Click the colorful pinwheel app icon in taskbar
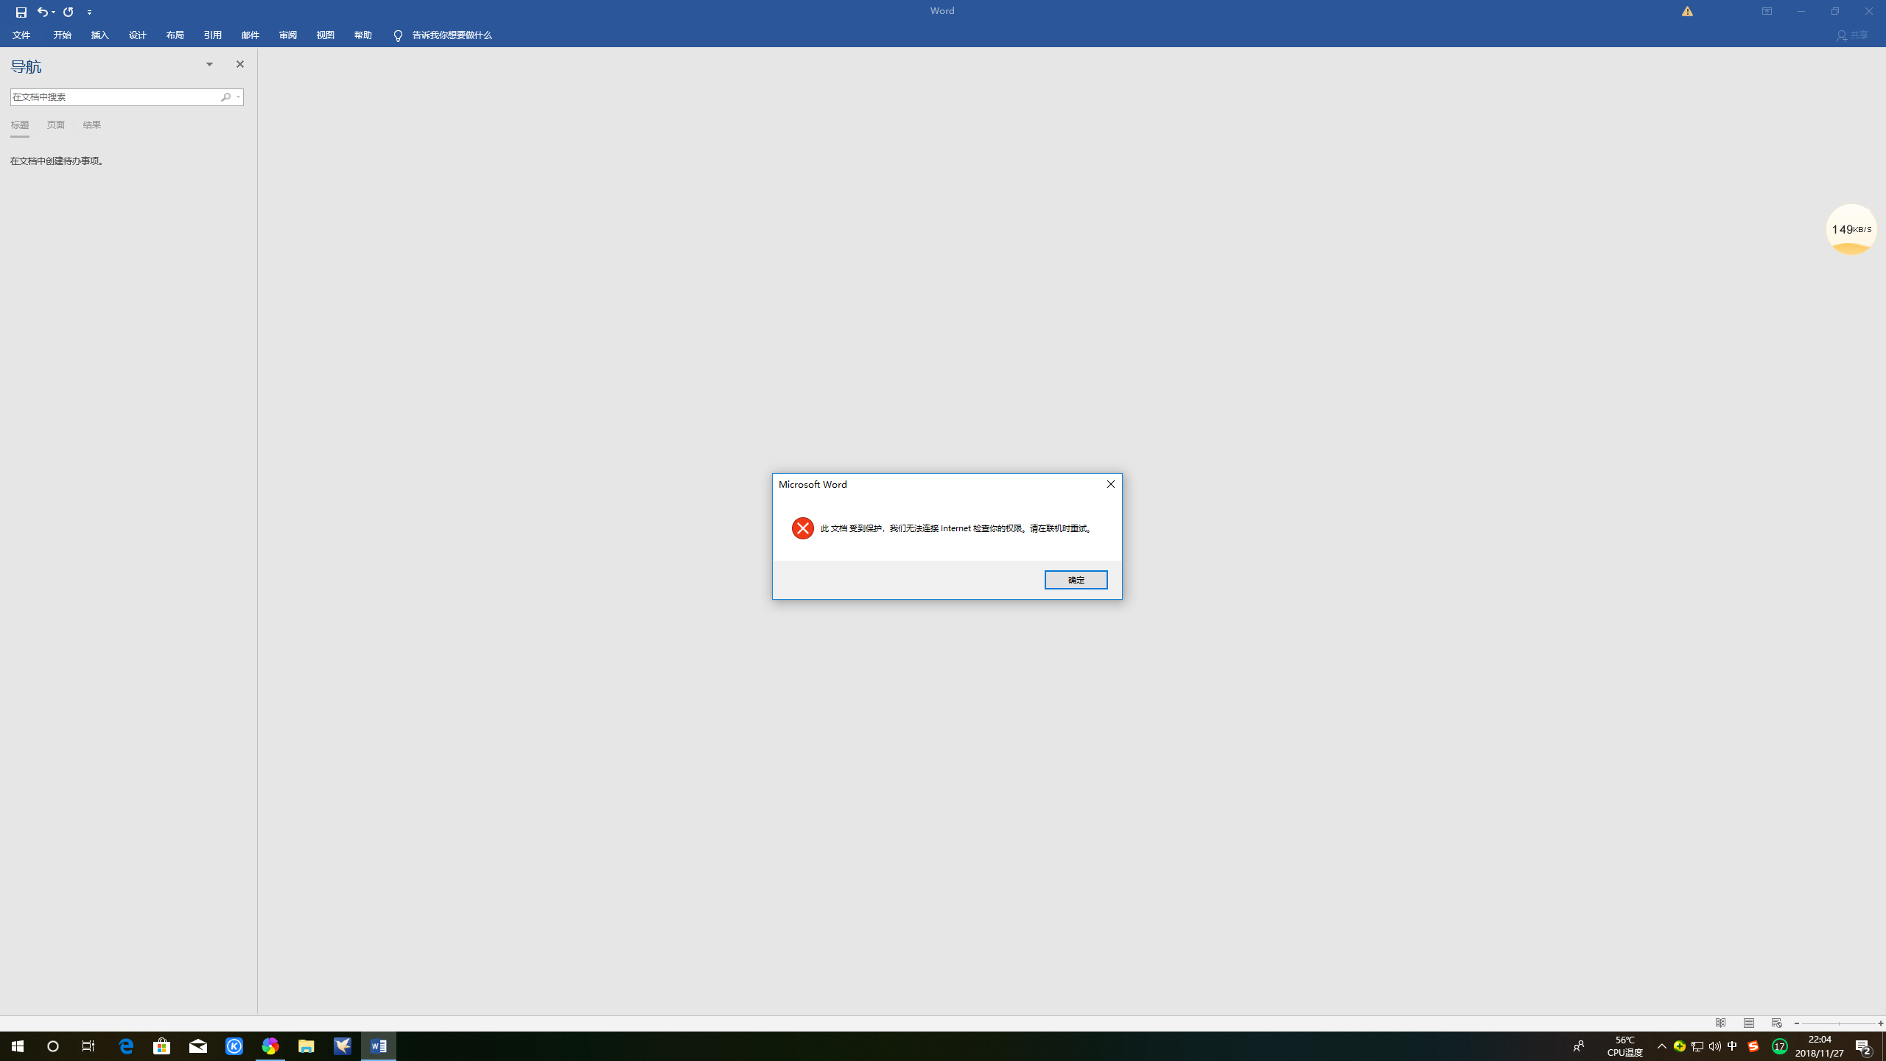This screenshot has width=1886, height=1061. [x=270, y=1046]
